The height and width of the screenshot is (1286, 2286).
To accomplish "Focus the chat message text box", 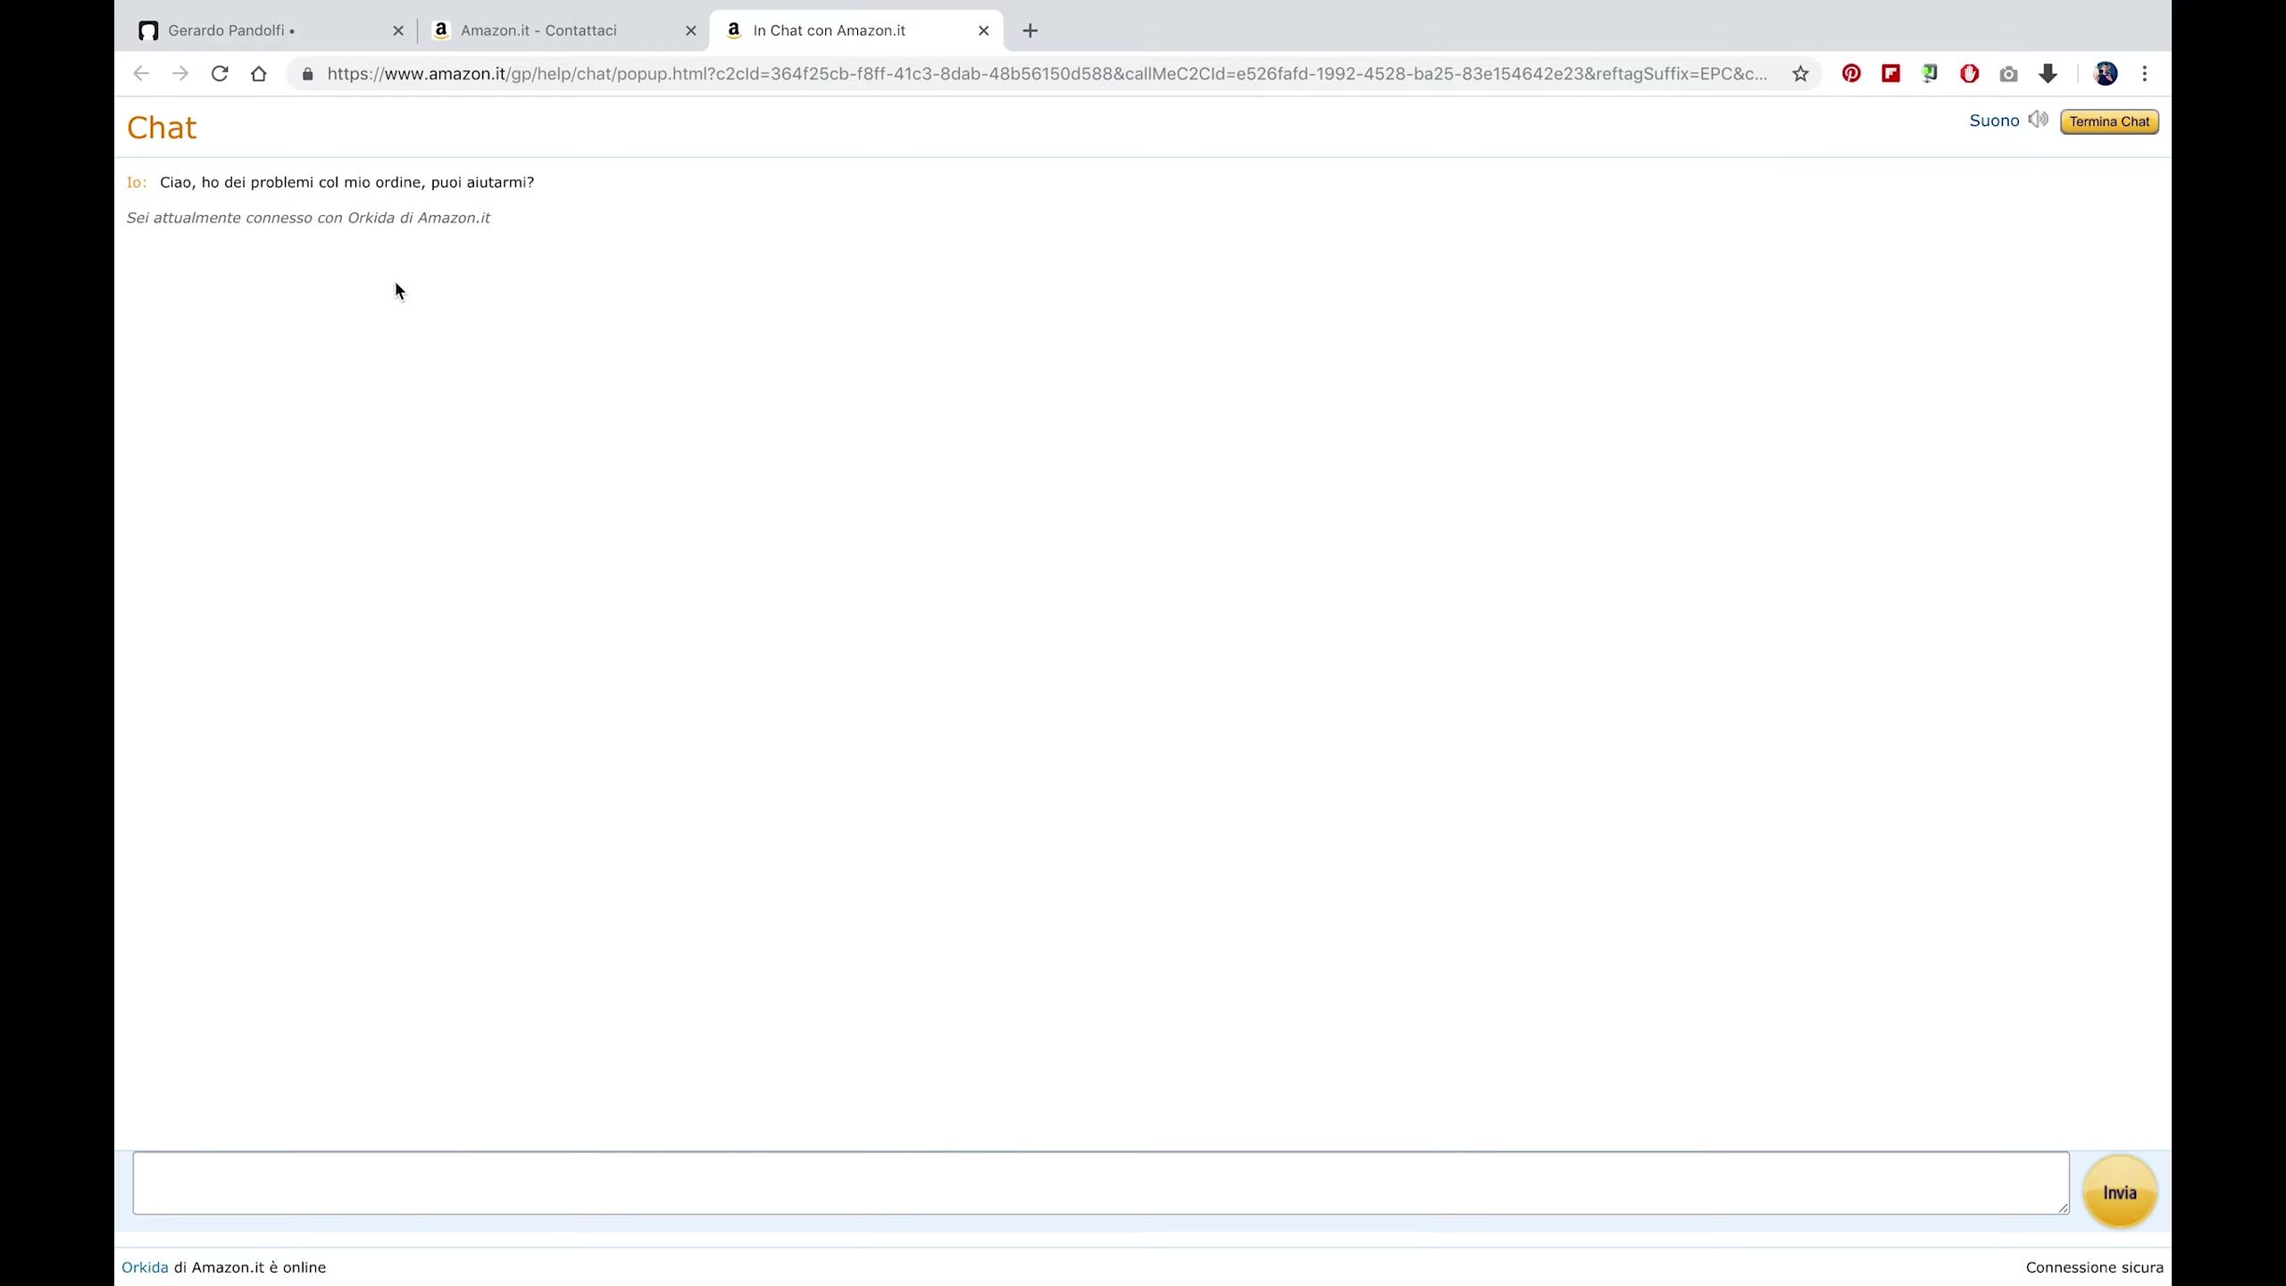I will tap(1100, 1182).
